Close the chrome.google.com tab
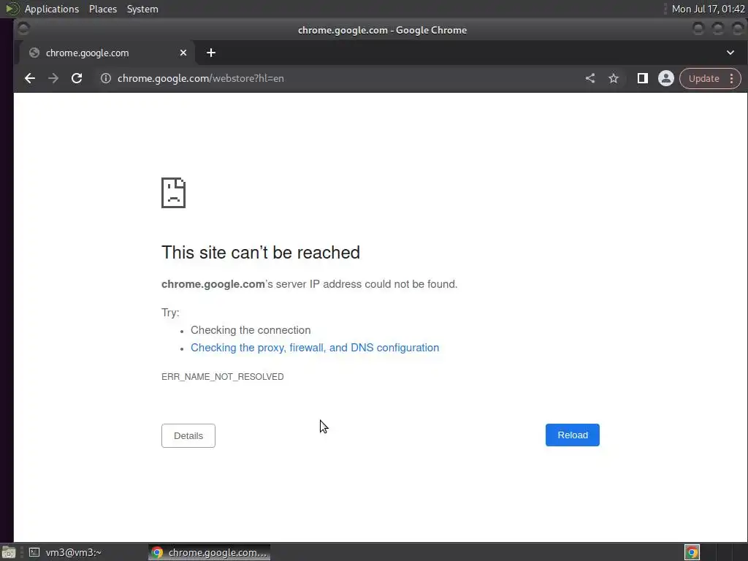748x561 pixels. coord(183,53)
